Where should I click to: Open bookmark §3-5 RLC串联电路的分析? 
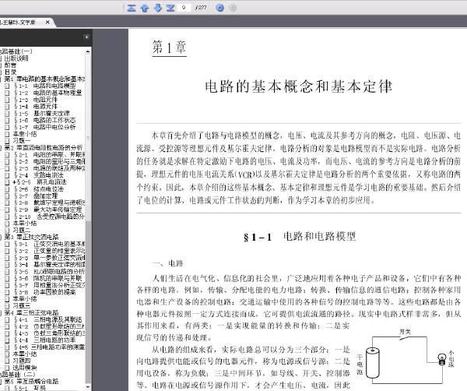50,272
